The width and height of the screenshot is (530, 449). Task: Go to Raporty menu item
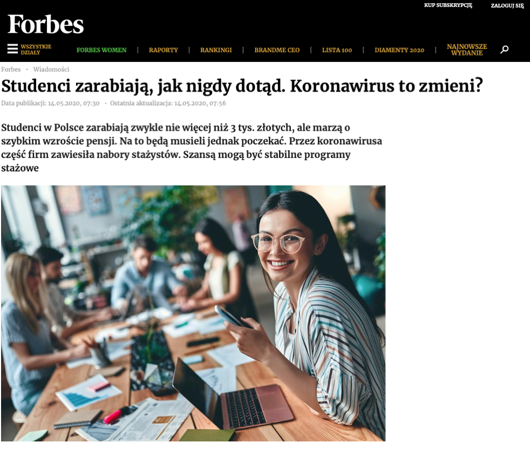point(163,50)
